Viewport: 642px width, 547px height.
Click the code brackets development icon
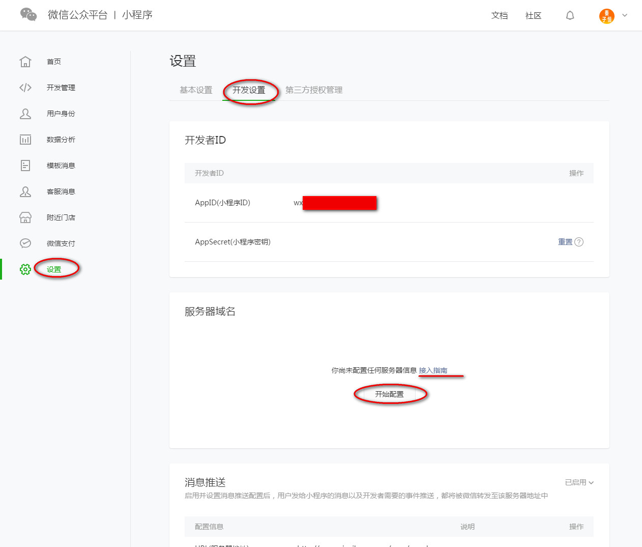[25, 88]
